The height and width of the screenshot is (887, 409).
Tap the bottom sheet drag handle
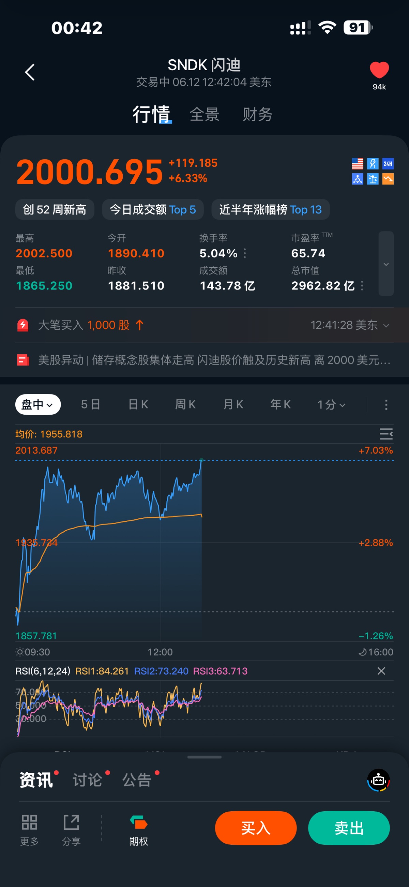coord(204,757)
